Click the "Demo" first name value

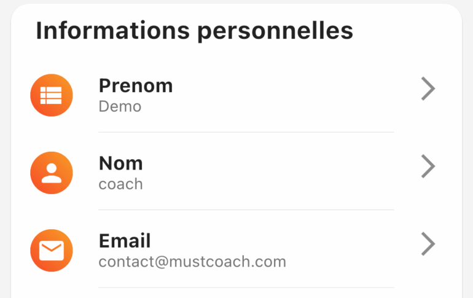click(x=120, y=106)
